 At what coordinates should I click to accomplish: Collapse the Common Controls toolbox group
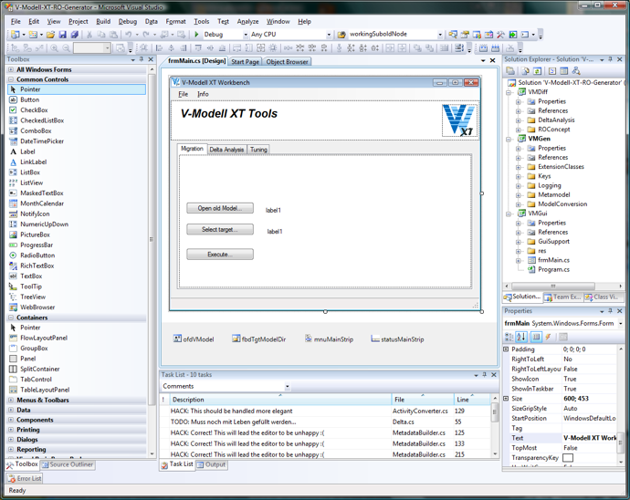(11, 79)
